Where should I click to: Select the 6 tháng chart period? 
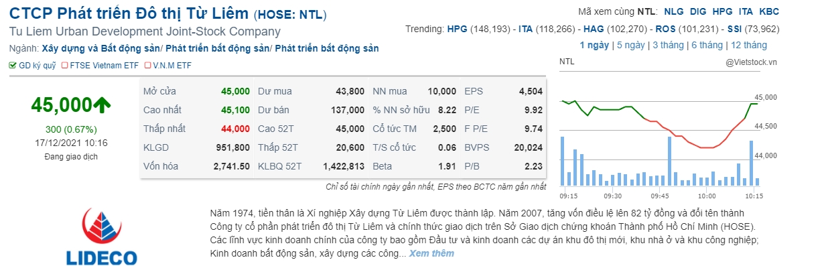coord(707,46)
